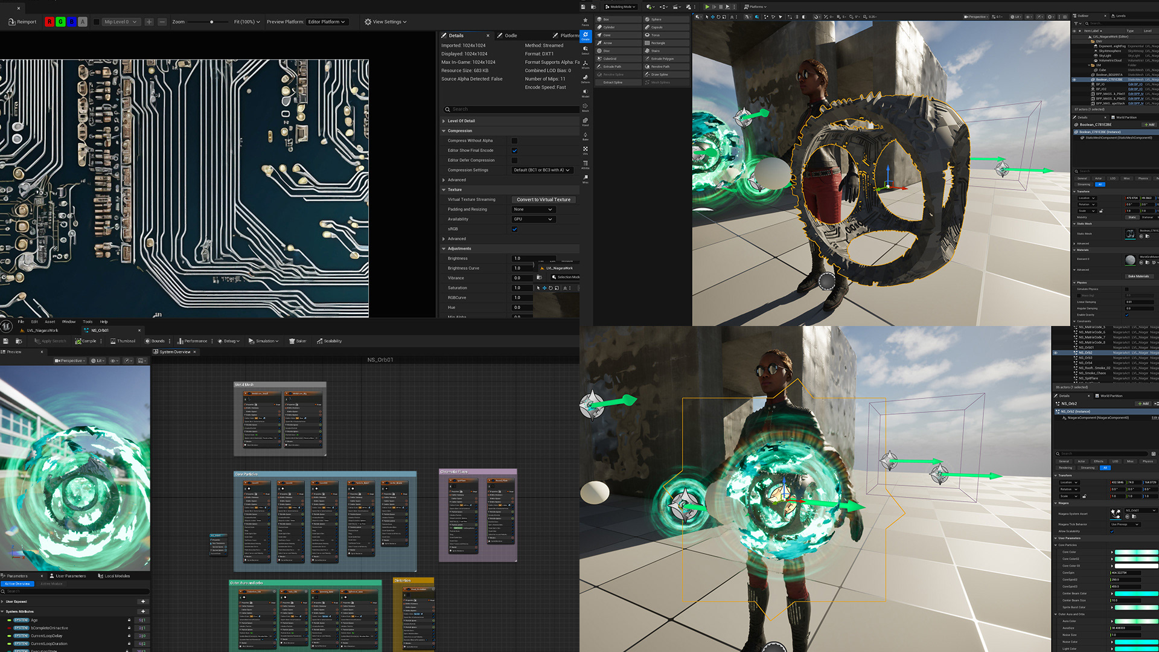1159x652 pixels.
Task: Open the Compression Settings dropdown
Action: click(x=541, y=170)
